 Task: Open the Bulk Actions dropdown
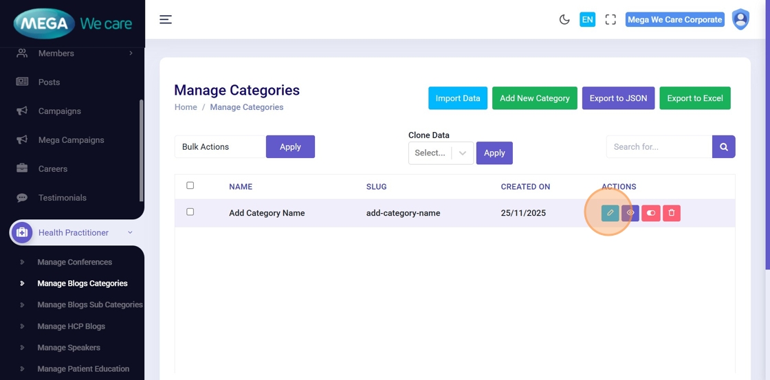(x=219, y=147)
